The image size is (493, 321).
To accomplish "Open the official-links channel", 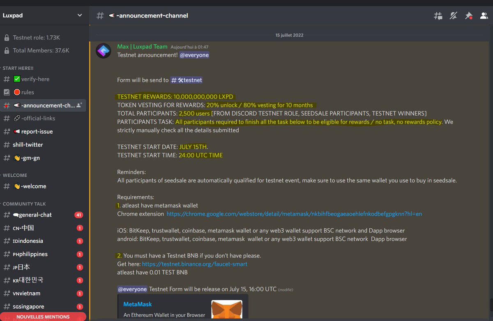I will pyautogui.click(x=43, y=118).
